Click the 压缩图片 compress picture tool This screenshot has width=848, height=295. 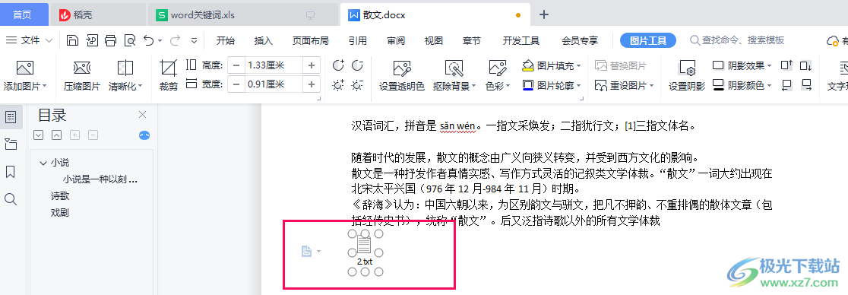pos(81,75)
